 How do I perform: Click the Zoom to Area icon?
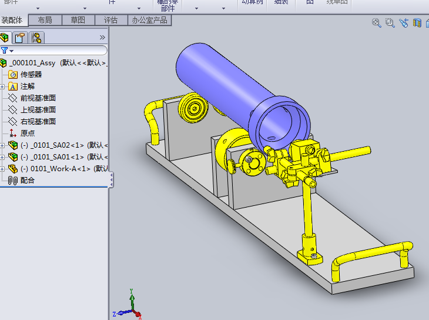point(390,23)
